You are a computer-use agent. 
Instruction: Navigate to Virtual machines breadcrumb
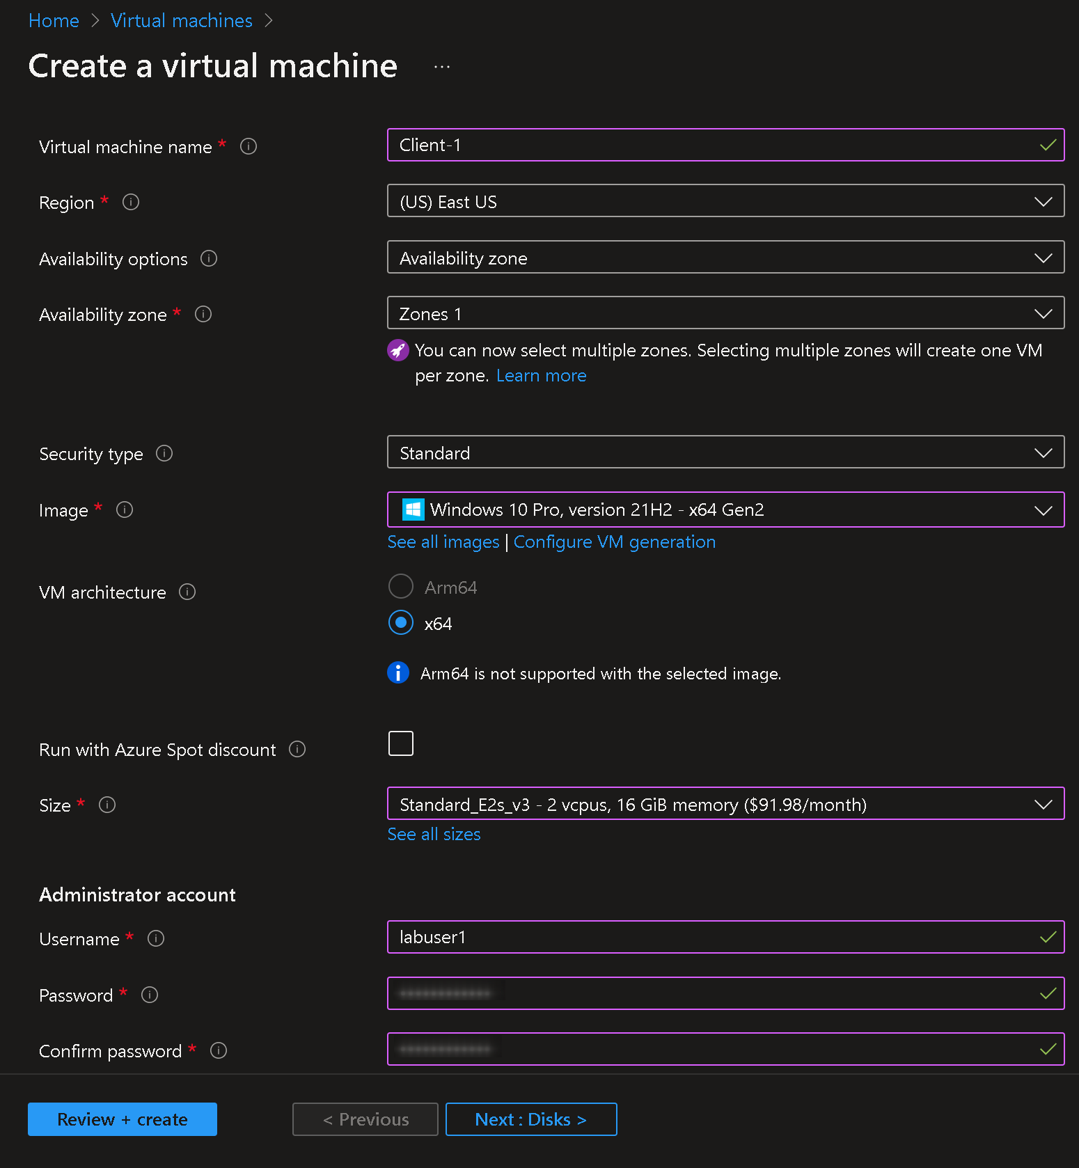pos(182,21)
